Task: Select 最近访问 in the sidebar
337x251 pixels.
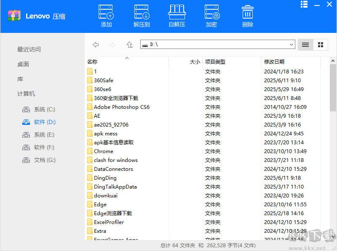Action: [x=29, y=49]
